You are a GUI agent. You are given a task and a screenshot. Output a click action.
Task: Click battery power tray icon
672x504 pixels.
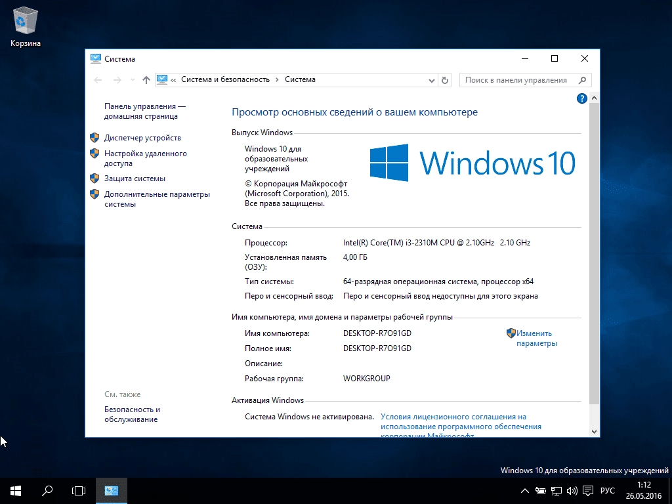[541, 491]
